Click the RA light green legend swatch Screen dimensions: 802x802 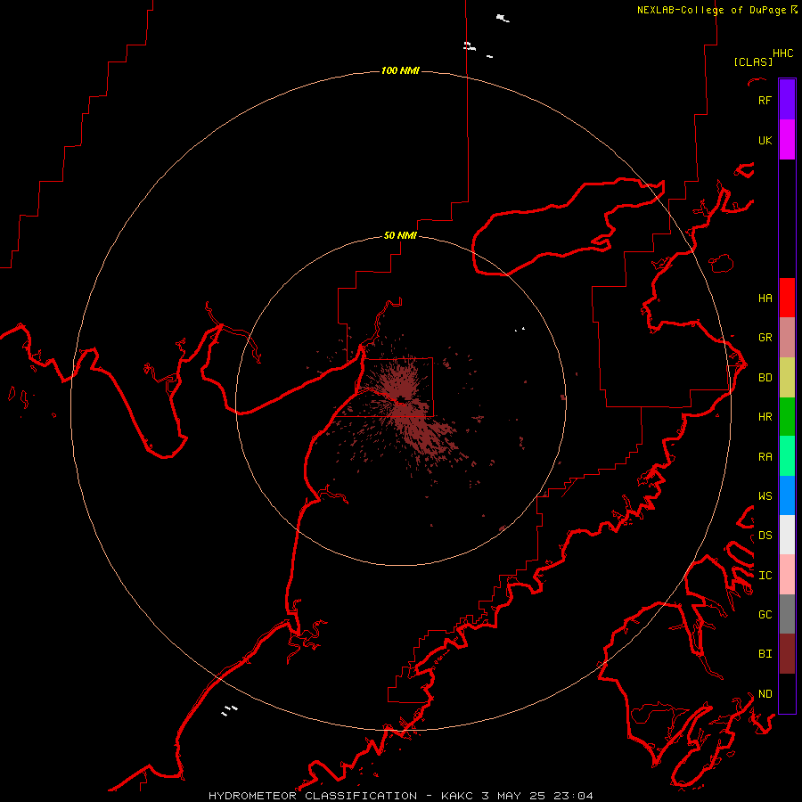pos(787,456)
